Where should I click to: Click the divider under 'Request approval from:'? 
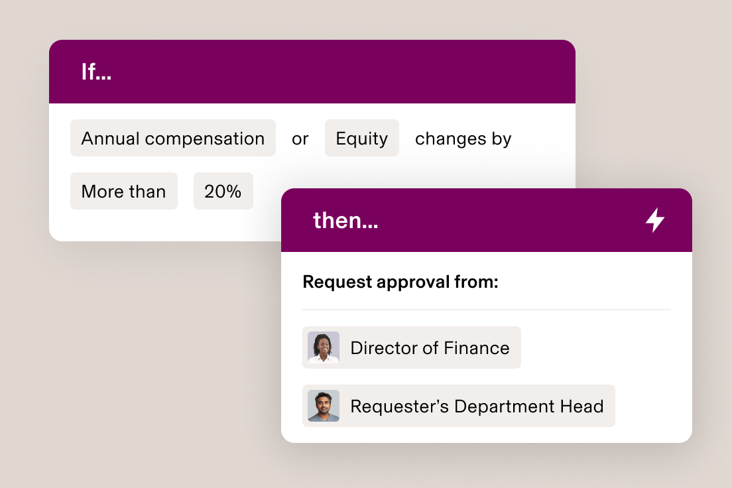pos(486,307)
